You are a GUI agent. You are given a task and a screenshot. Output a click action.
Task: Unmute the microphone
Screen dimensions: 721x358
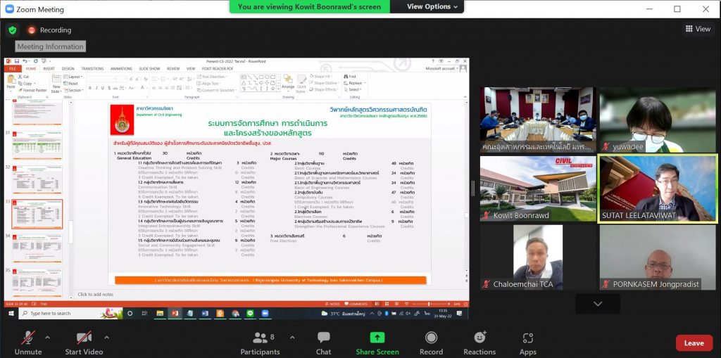click(28, 338)
